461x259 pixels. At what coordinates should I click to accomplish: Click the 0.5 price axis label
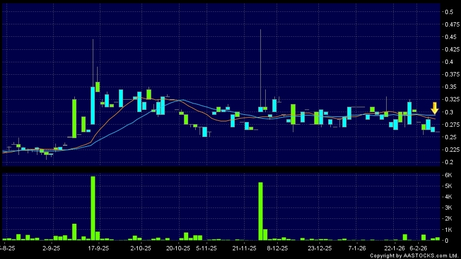(449, 12)
